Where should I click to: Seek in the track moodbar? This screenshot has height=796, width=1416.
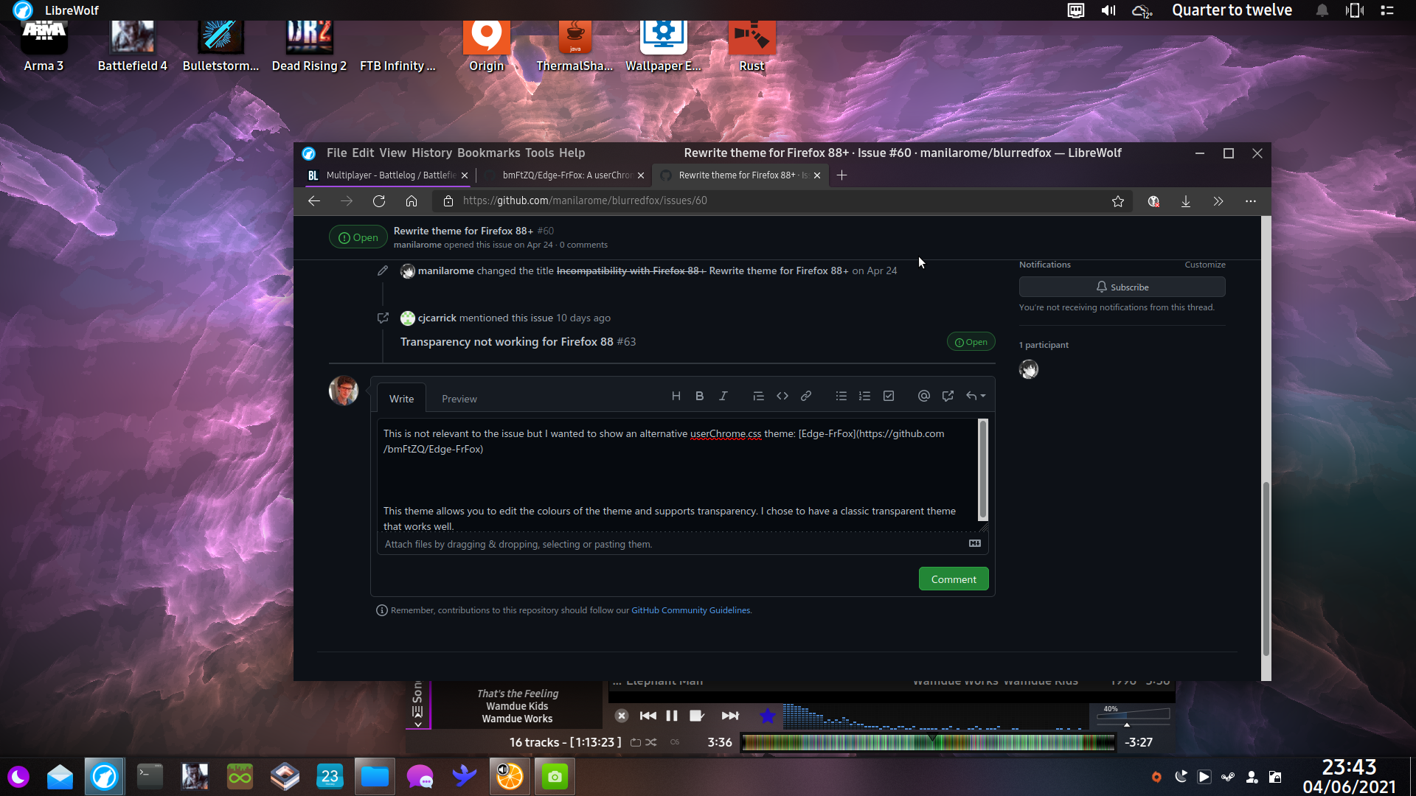(x=928, y=742)
